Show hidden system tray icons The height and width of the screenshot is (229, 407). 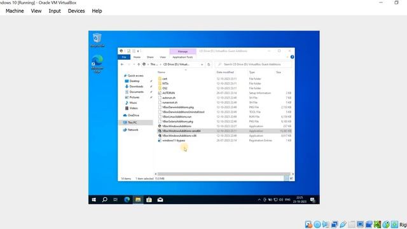point(259,200)
